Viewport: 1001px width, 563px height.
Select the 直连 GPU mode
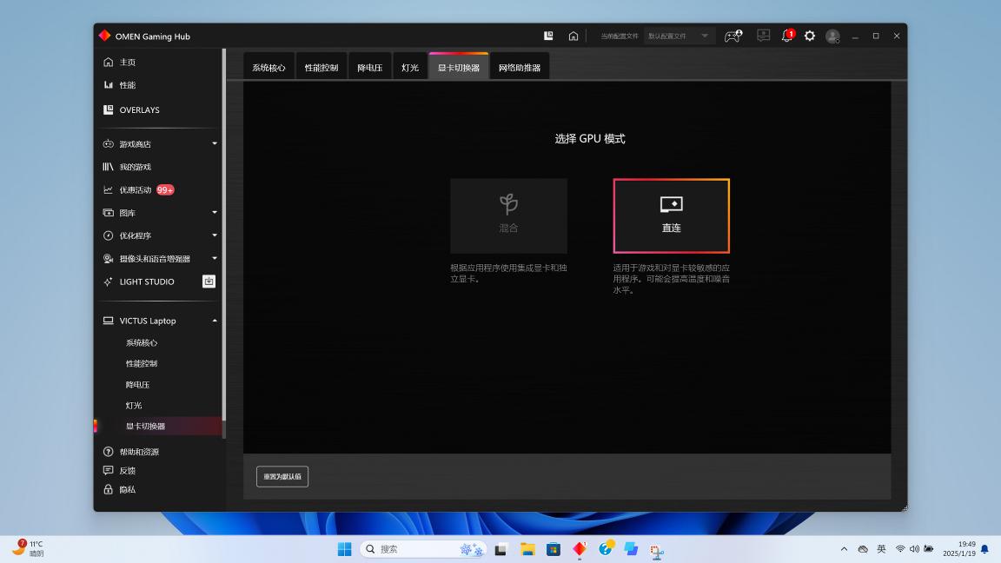(x=671, y=215)
